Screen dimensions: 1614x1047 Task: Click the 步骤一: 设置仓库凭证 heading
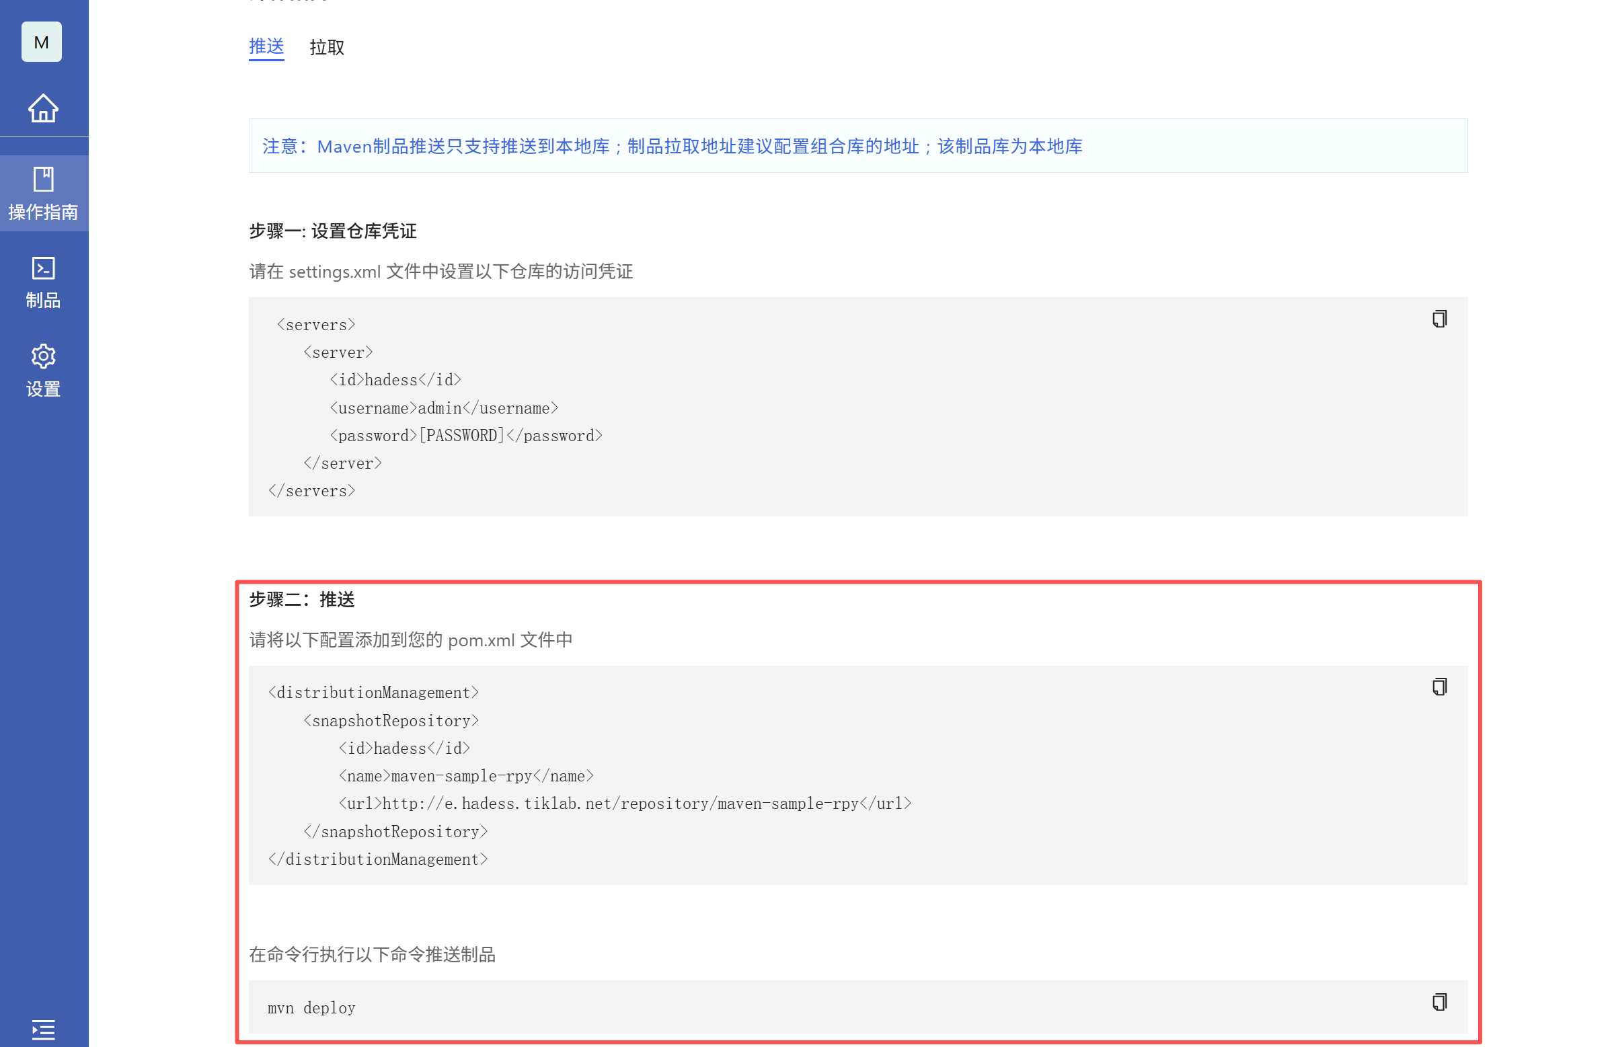coord(332,231)
